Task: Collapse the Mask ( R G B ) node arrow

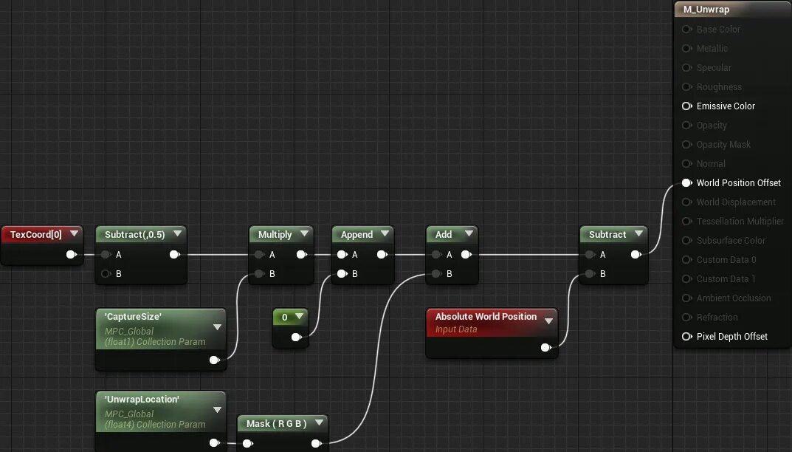Action: pos(319,422)
